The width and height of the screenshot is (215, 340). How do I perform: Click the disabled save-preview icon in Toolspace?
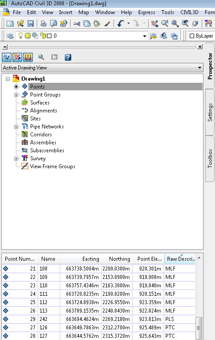click(55, 57)
